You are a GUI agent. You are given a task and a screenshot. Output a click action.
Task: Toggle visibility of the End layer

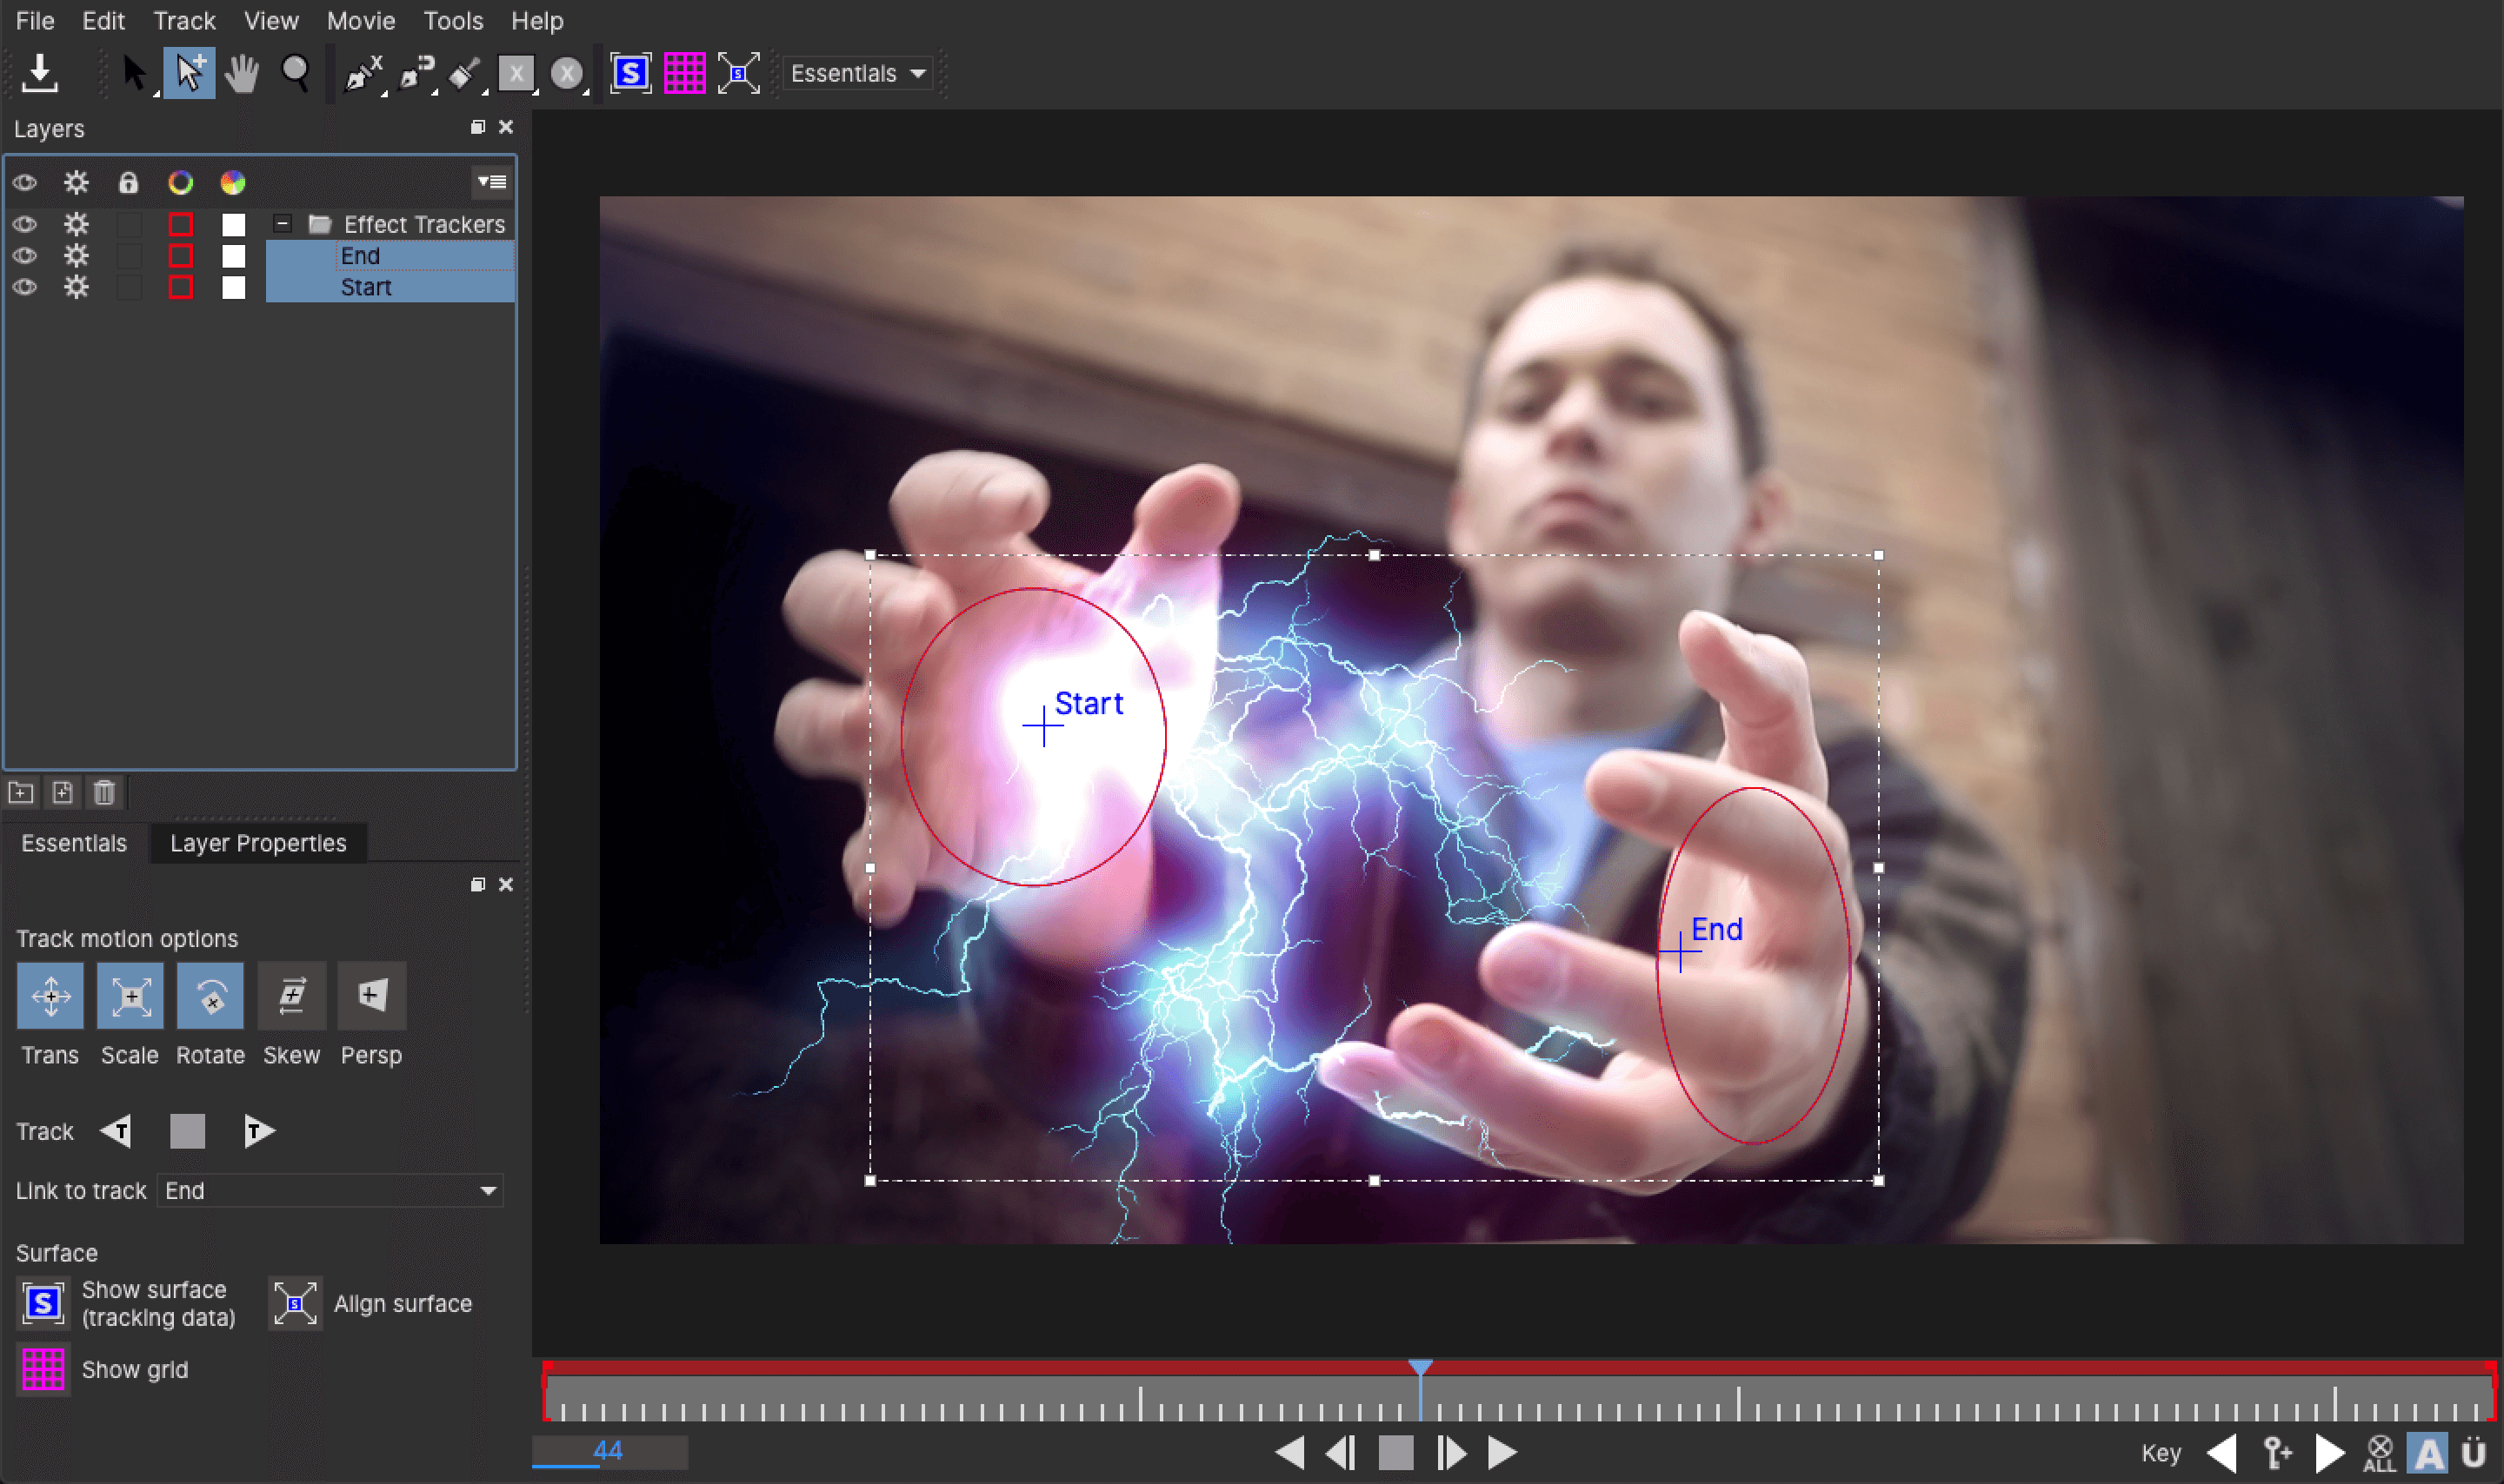(24, 255)
